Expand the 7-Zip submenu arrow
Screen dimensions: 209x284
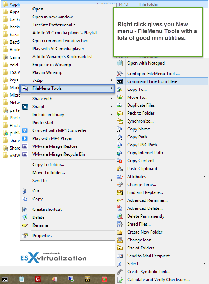point(112,80)
